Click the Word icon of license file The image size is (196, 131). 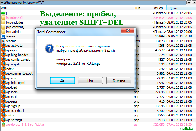click(3, 36)
